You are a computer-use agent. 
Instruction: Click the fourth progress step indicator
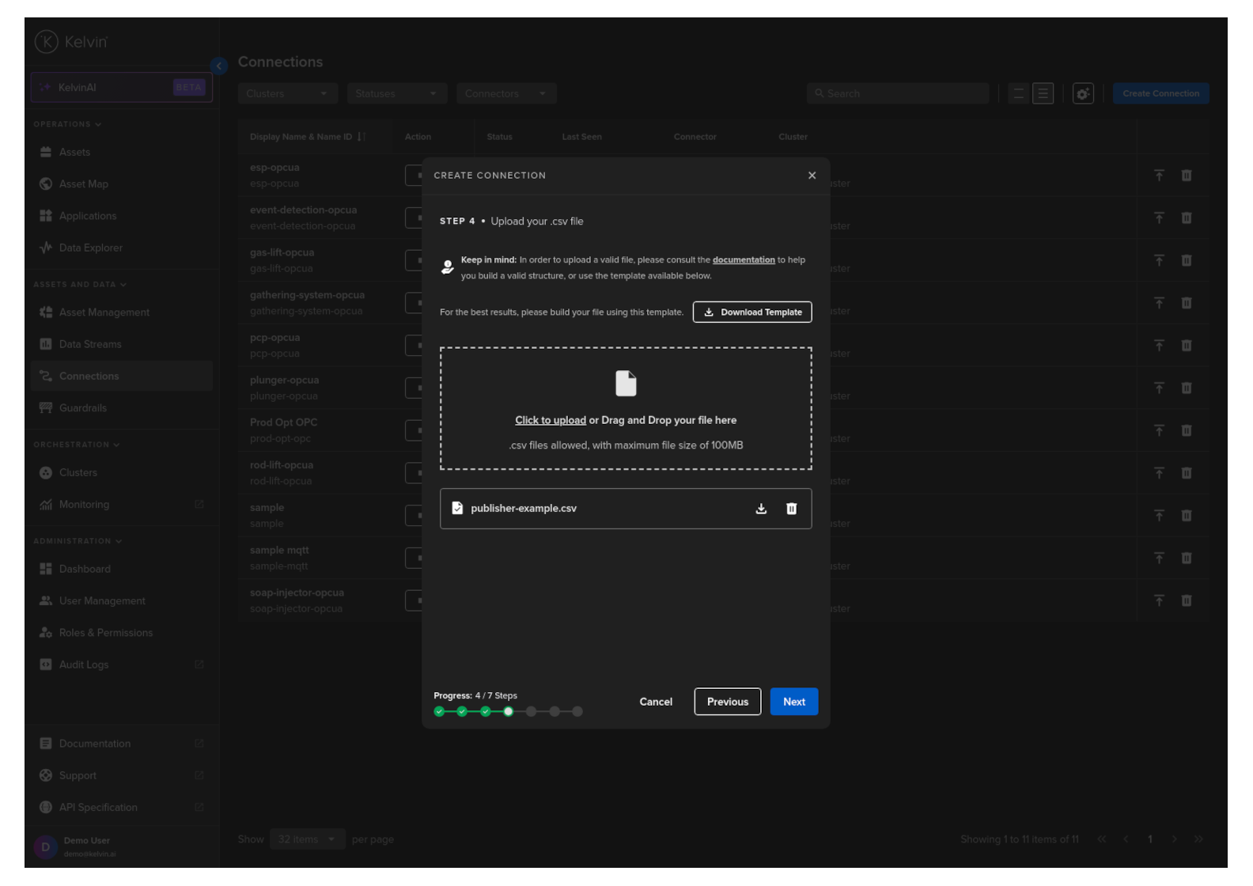(508, 712)
